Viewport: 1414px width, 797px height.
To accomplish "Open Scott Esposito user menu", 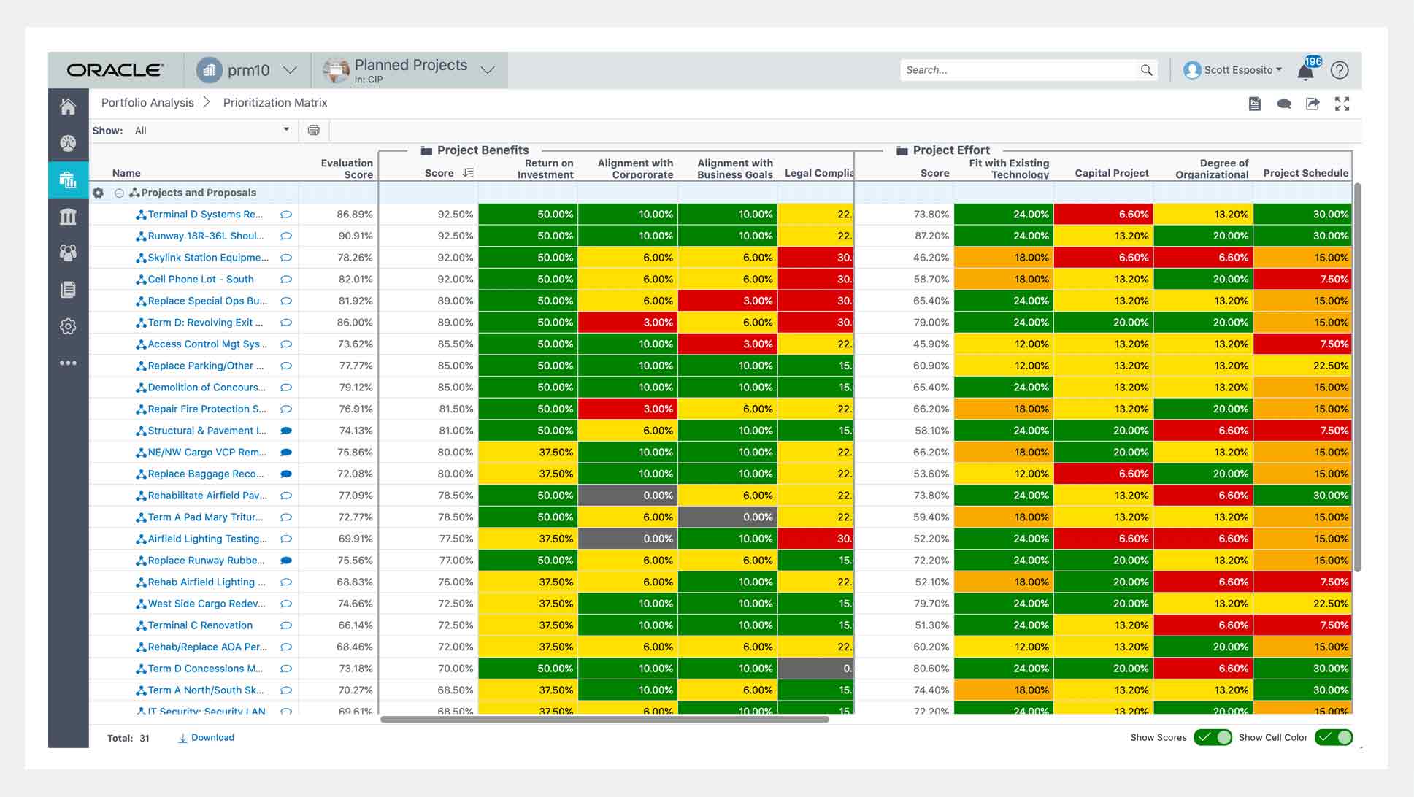I will [1232, 70].
